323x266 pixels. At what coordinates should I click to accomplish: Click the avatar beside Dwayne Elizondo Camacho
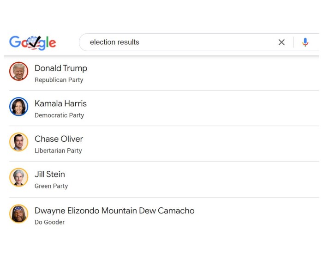(19, 214)
